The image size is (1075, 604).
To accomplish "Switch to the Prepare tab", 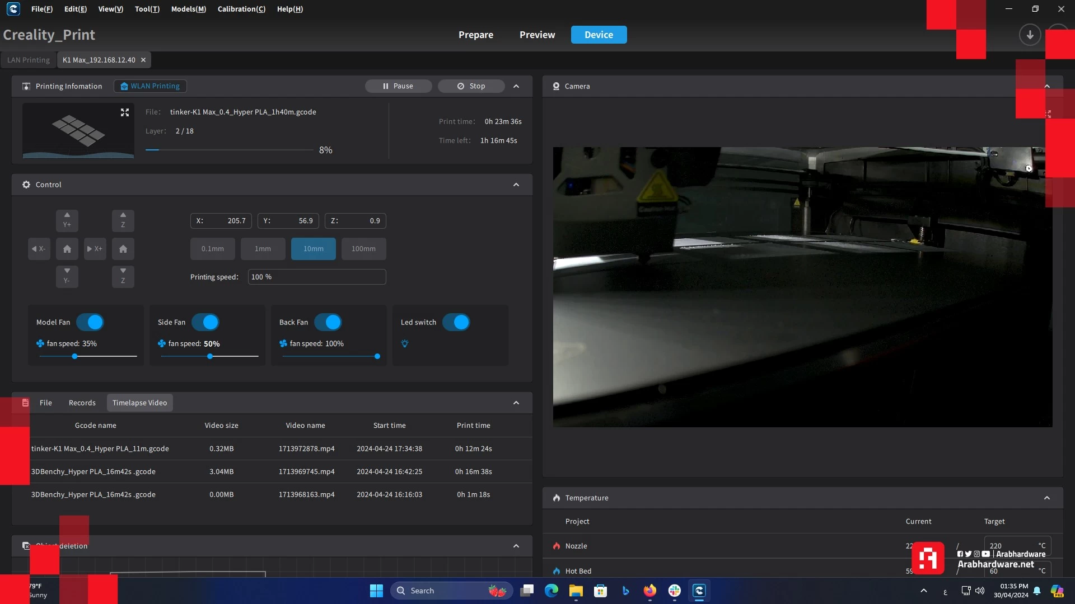I will coord(476,35).
